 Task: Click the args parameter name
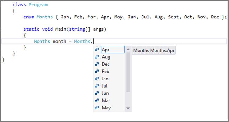pos(98,29)
